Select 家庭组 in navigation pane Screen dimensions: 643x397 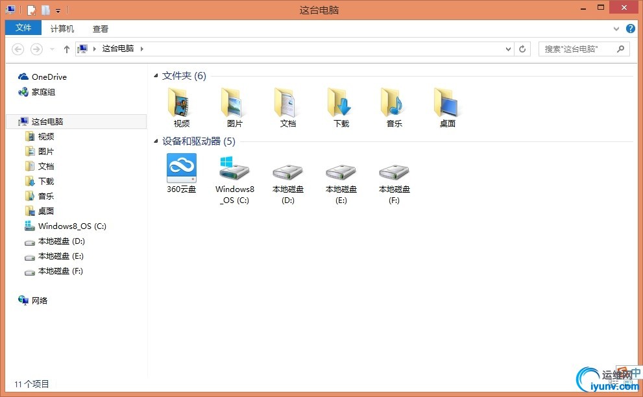pos(36,92)
